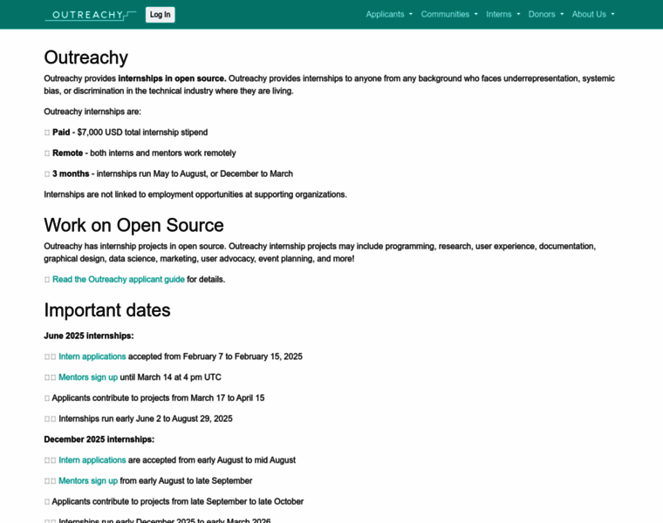This screenshot has width=663, height=523.
Task: Open the Applicants dropdown menu
Action: click(389, 14)
